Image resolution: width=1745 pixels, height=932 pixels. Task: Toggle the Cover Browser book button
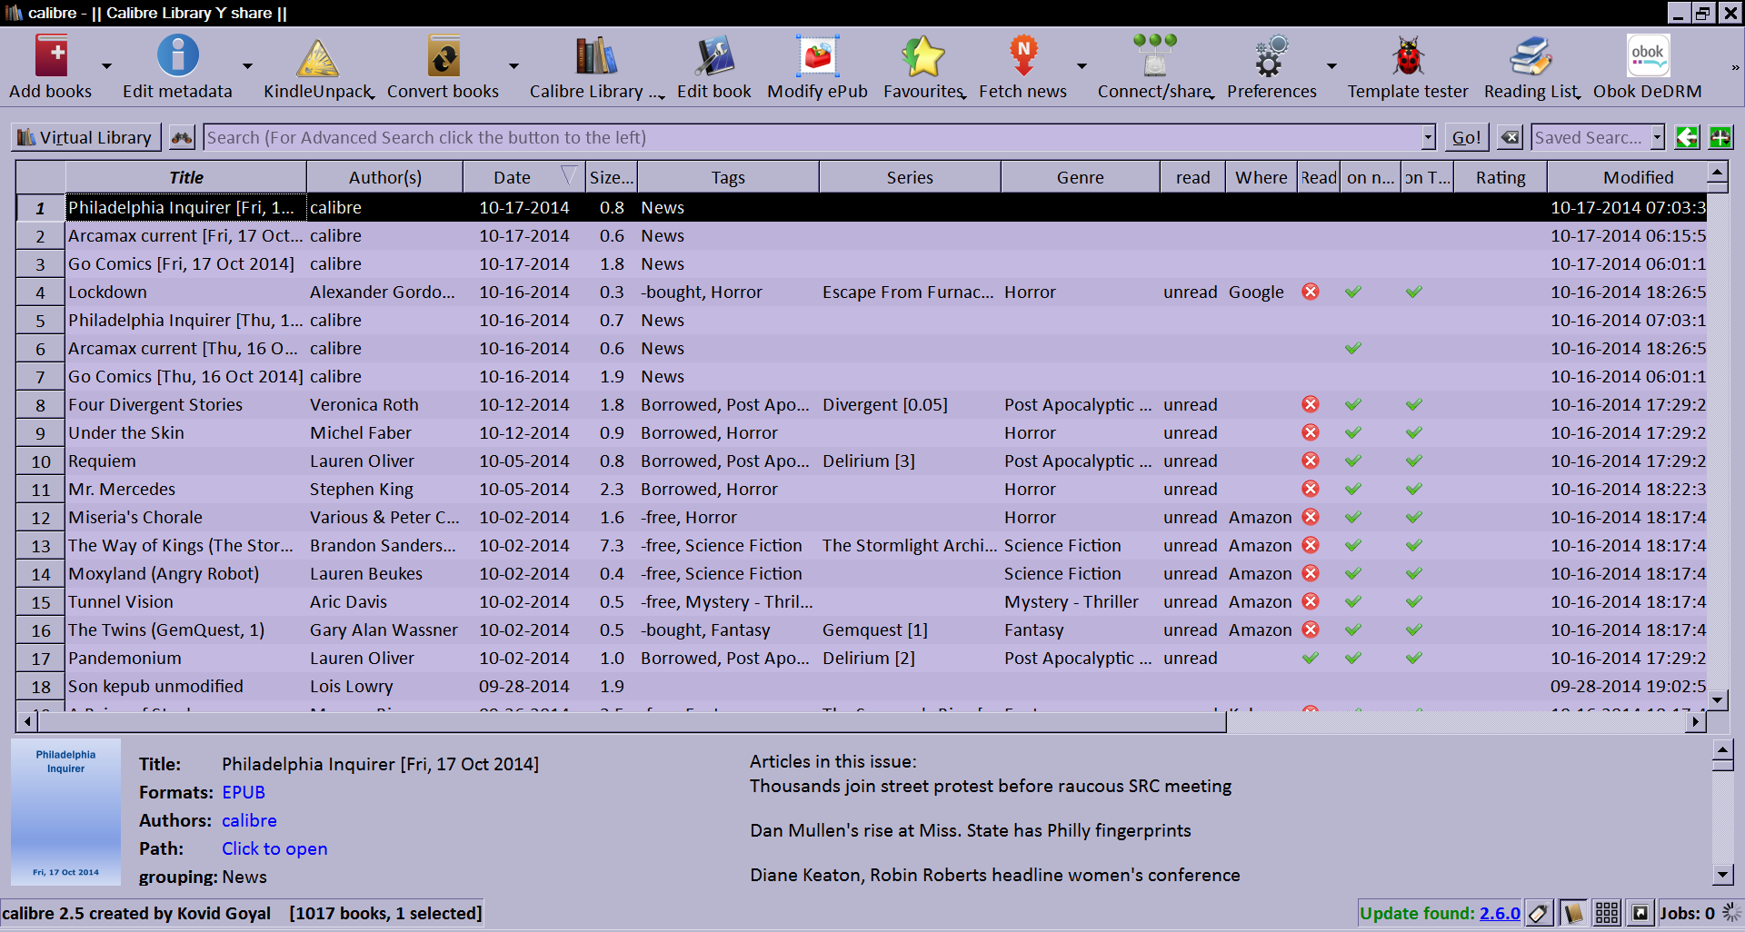[1573, 913]
